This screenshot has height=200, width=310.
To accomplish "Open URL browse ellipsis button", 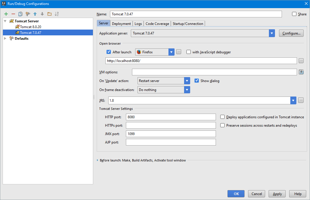I will point(301,61).
